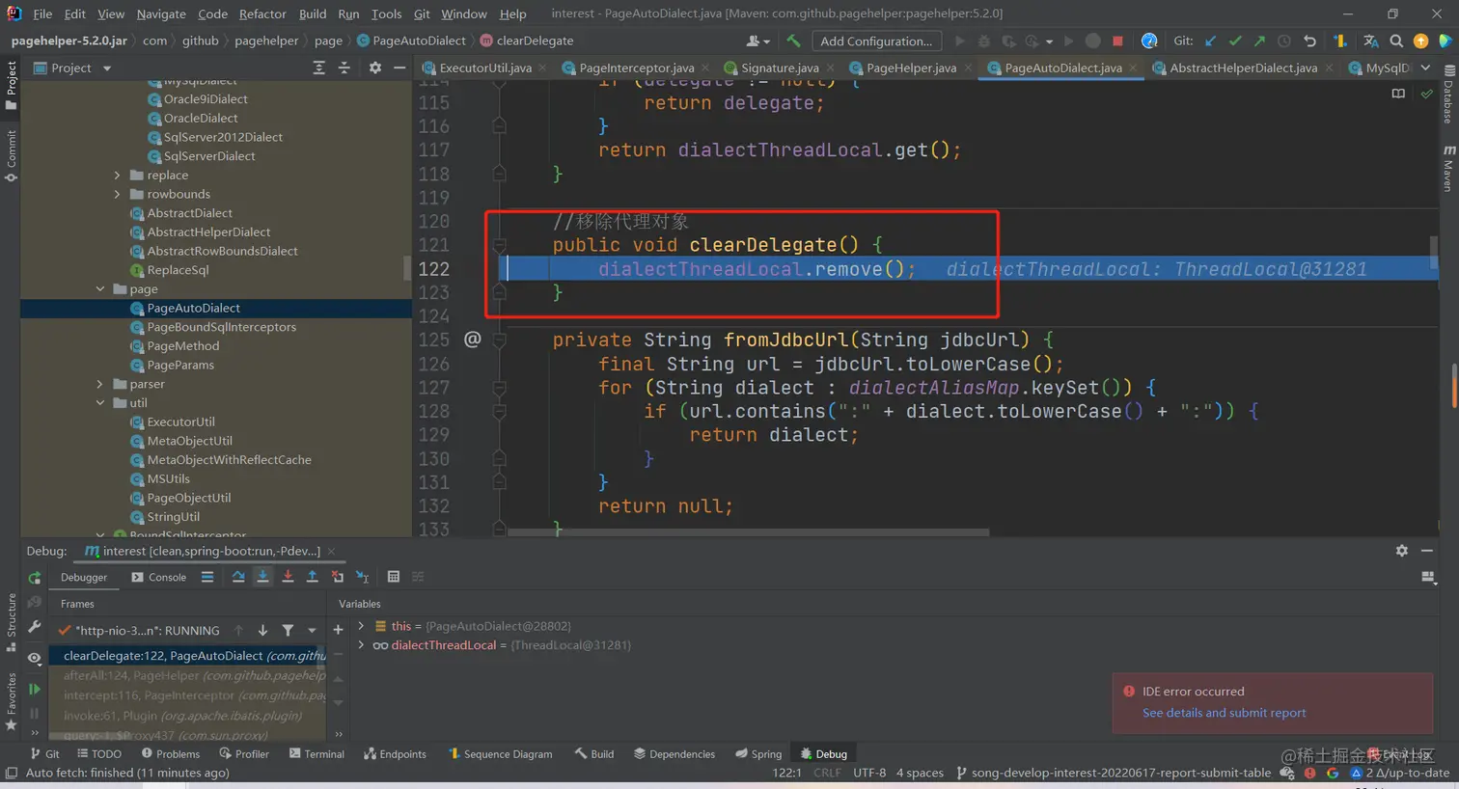
Task: Click Step Over in debugger toolbar
Action: tap(238, 577)
